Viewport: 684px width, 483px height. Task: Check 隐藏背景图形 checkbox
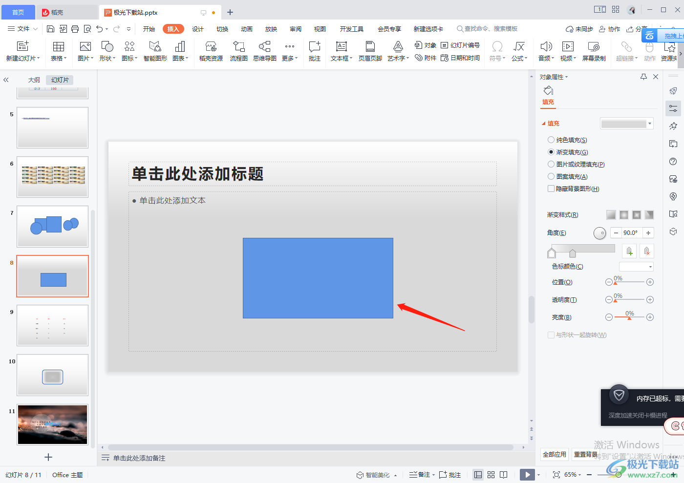tap(551, 189)
